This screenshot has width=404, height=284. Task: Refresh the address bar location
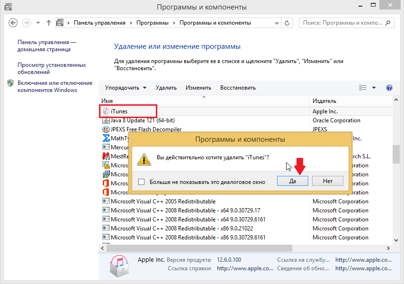[x=287, y=23]
